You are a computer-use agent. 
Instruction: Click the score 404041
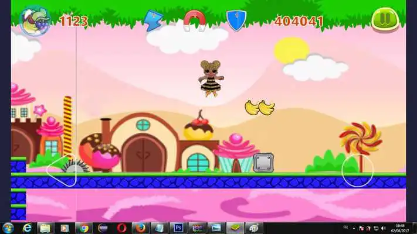coord(299,21)
